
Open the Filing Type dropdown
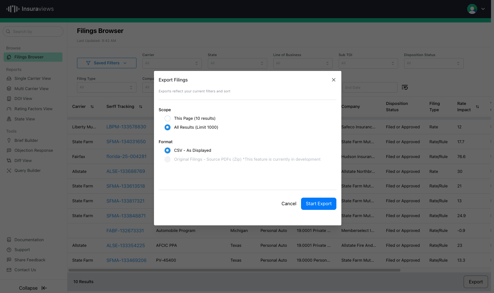tap(107, 87)
